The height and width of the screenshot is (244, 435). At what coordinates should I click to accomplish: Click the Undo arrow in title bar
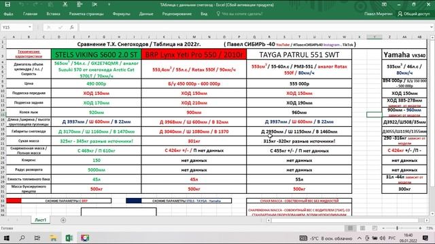pyautogui.click(x=22, y=5)
